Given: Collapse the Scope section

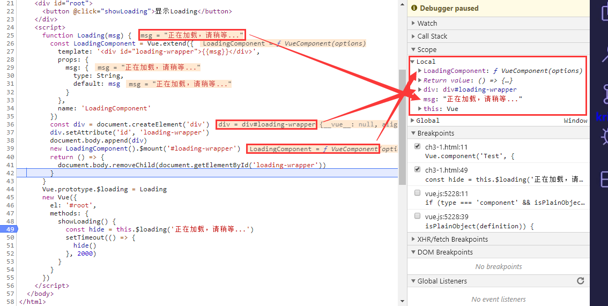Looking at the screenshot, I should (x=413, y=50).
